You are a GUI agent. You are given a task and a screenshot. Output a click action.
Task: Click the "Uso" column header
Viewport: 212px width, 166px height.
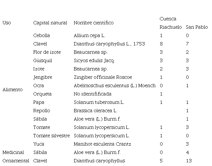[6, 23]
